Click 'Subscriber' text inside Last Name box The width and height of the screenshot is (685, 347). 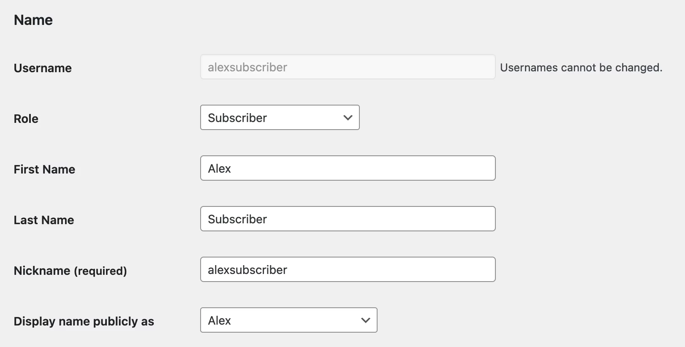point(237,219)
